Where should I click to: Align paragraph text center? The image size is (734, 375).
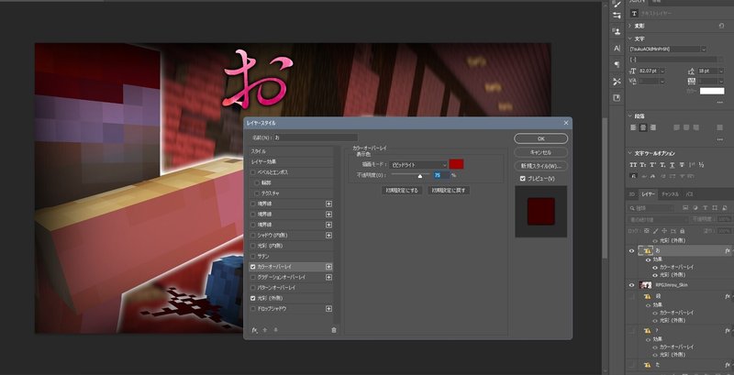click(643, 127)
